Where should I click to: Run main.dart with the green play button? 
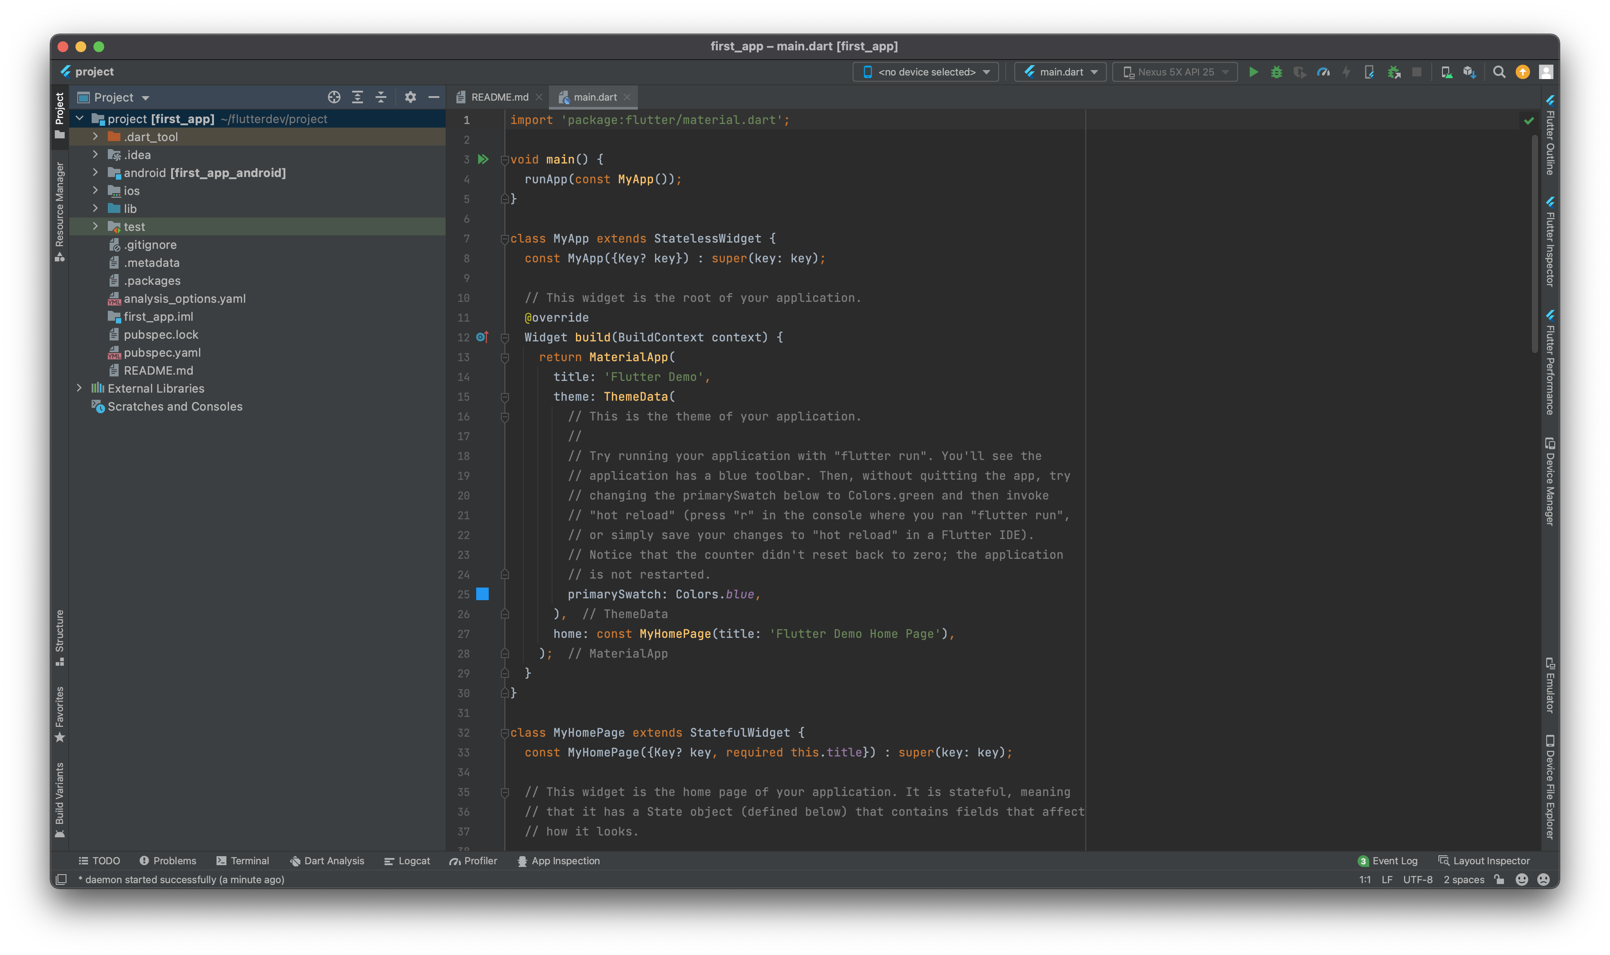click(x=1253, y=72)
